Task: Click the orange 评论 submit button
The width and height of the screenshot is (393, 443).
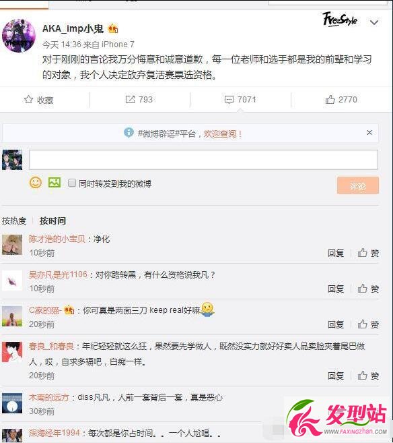Action: coord(358,185)
